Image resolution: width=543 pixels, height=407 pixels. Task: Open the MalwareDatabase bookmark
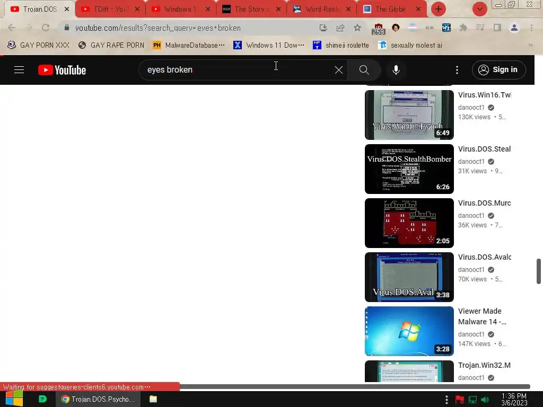(x=189, y=45)
